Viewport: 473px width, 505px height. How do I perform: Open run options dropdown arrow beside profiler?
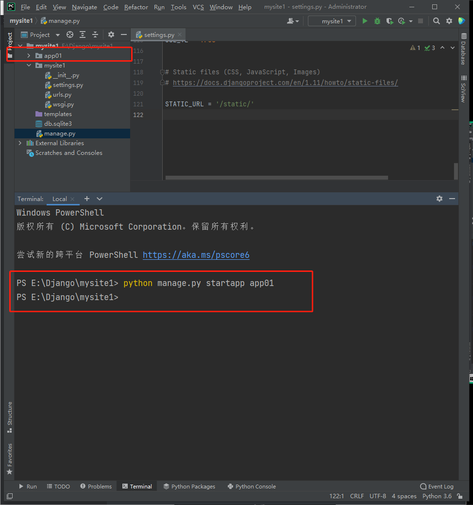click(410, 21)
